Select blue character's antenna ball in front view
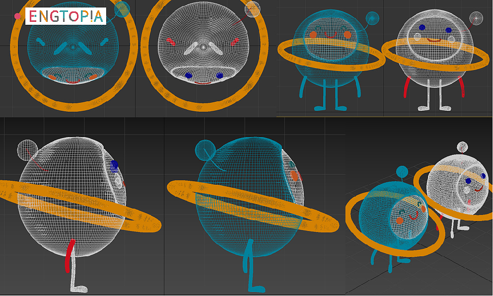493x296 pixels. (x=372, y=18)
